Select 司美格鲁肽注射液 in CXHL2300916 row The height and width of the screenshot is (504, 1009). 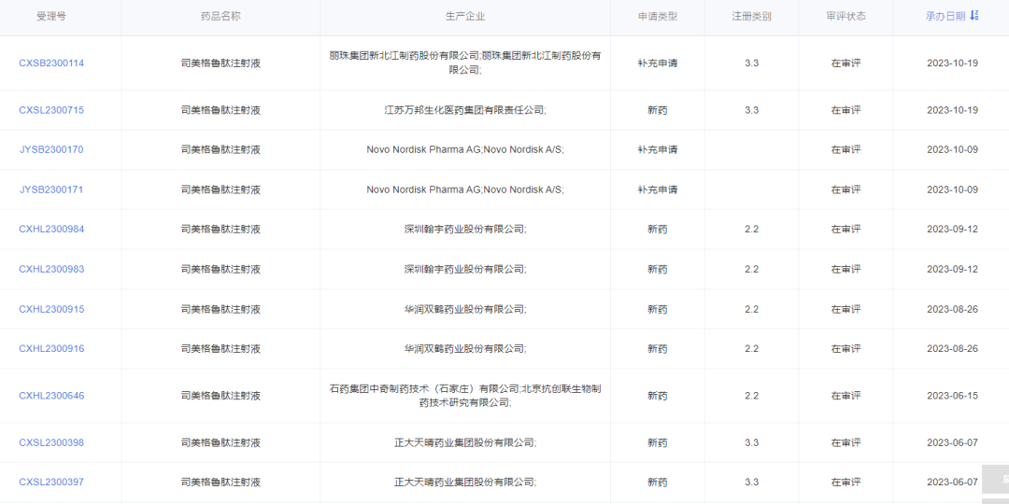coord(220,348)
